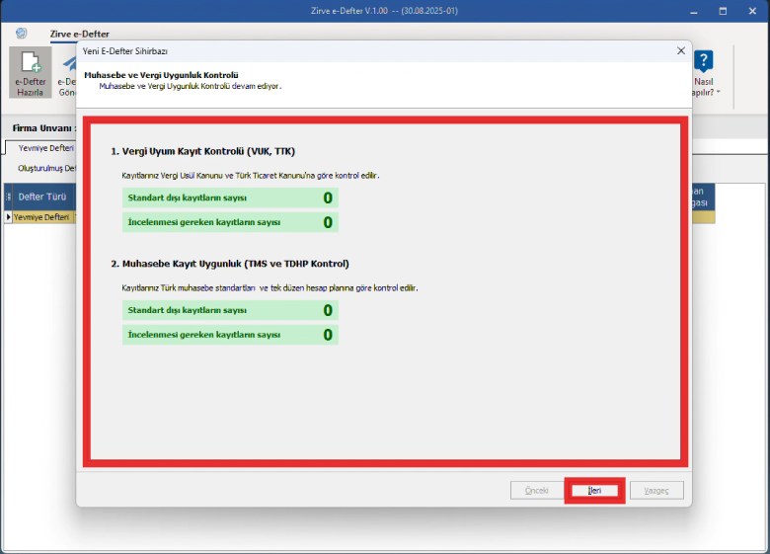Switch to the Oluşturulmuş Defter tab
770x554 pixels.
coord(47,168)
